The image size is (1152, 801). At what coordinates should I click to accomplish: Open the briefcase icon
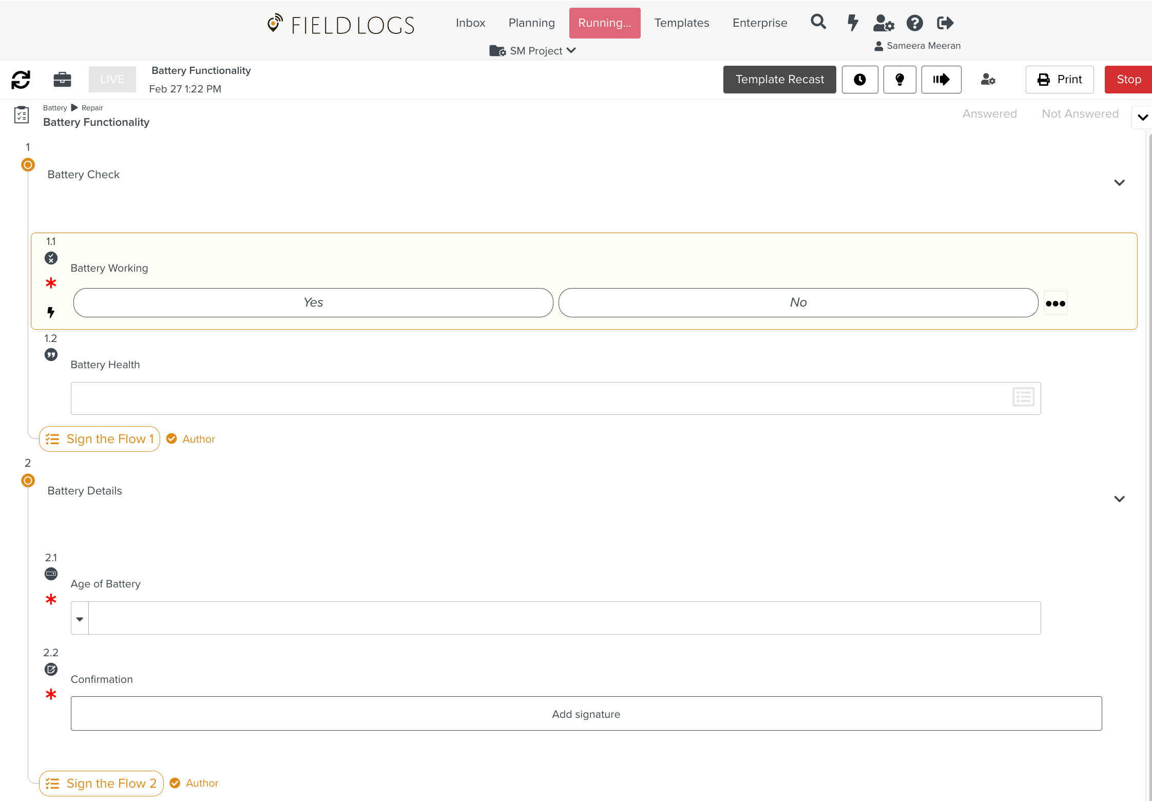62,80
